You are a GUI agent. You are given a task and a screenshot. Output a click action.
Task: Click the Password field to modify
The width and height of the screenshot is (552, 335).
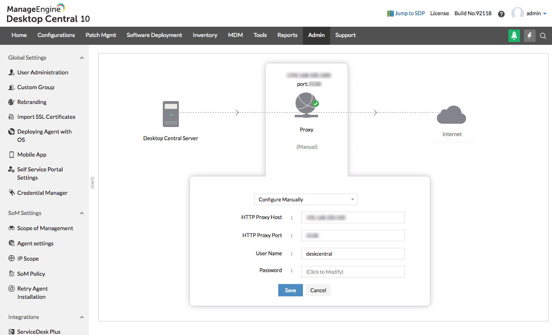tap(353, 272)
